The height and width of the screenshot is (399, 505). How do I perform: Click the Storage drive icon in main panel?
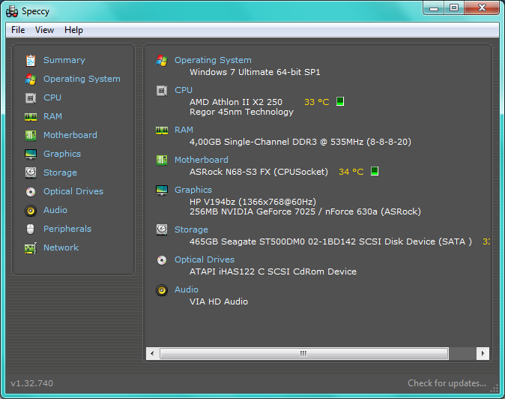tap(162, 229)
